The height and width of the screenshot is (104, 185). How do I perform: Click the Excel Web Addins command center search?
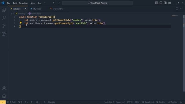click(x=97, y=3)
